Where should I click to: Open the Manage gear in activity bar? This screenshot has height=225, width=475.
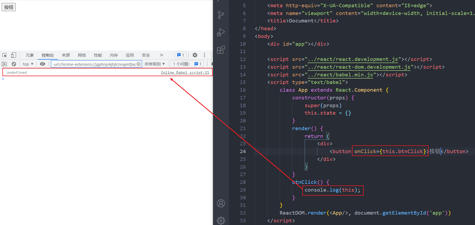(x=221, y=221)
